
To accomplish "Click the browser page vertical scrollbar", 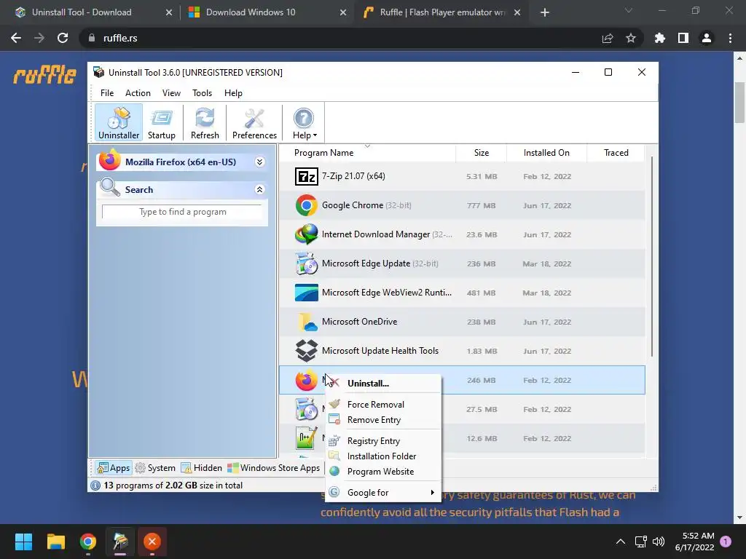I will coord(739,103).
